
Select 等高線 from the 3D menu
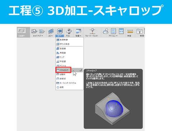tap(70, 53)
